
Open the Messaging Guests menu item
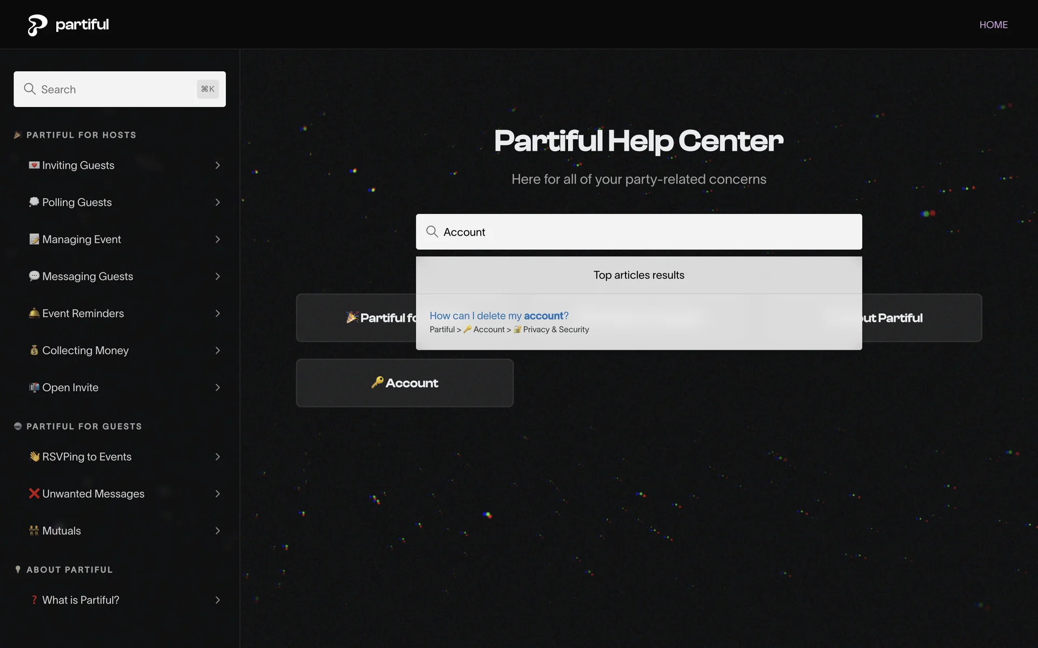pos(88,276)
